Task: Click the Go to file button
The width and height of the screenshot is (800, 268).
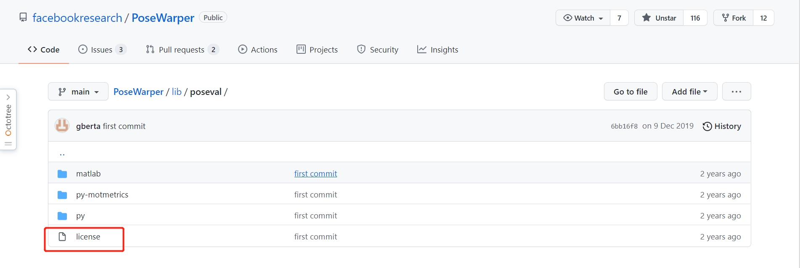Action: click(x=630, y=92)
